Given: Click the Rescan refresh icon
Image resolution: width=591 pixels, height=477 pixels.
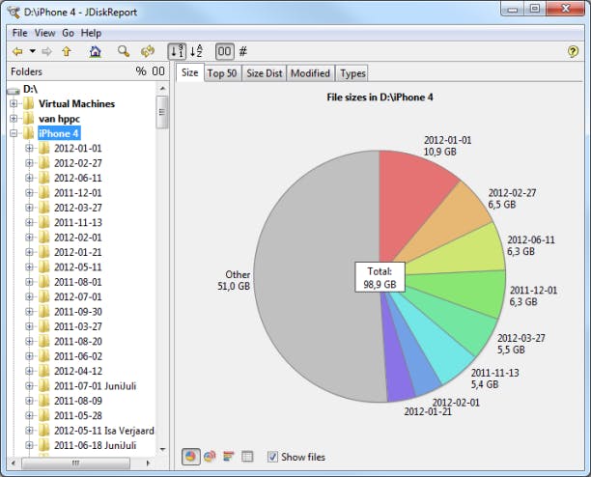Looking at the screenshot, I should 148,51.
